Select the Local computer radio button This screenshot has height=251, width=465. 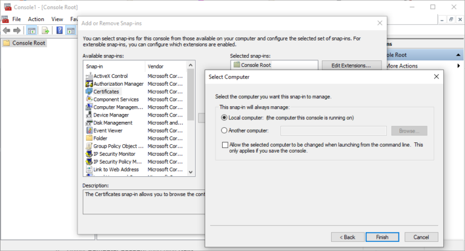[x=225, y=118]
